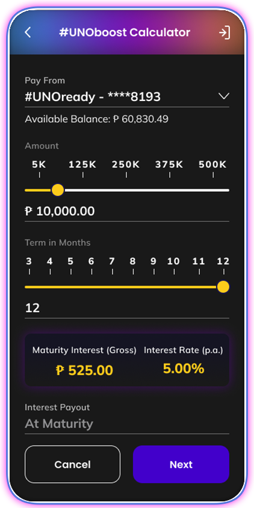The height and width of the screenshot is (508, 254).
Task: Tap the back arrow icon
Action: pyautogui.click(x=28, y=32)
